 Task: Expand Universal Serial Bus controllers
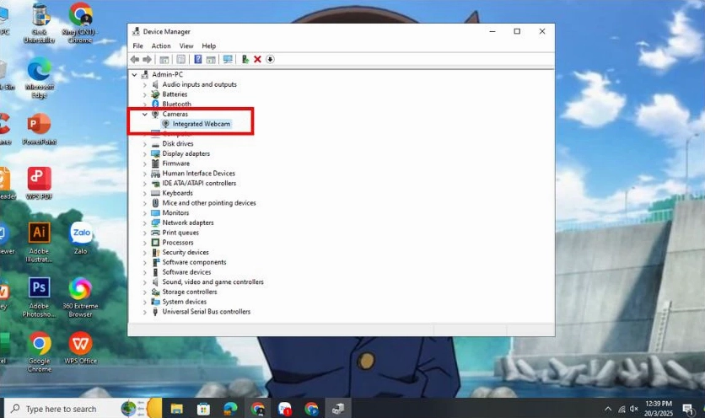coord(145,312)
